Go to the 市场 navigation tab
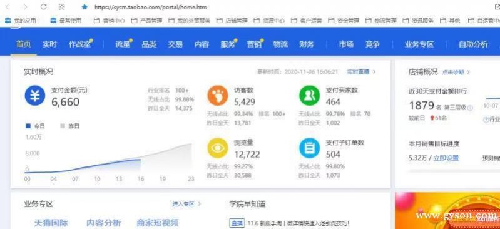500x229 pixels. [x=346, y=44]
